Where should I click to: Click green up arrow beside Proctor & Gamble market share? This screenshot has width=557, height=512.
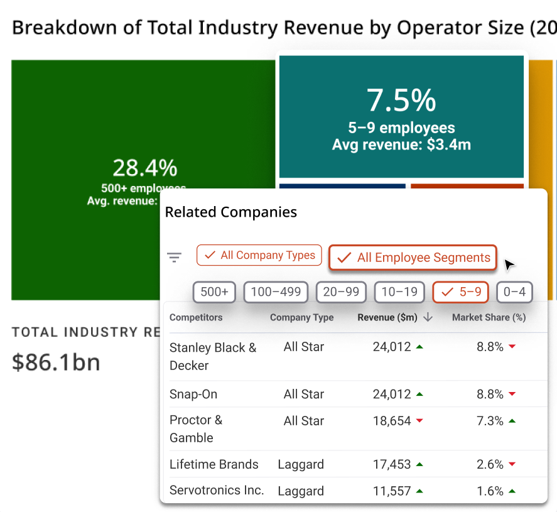512,421
